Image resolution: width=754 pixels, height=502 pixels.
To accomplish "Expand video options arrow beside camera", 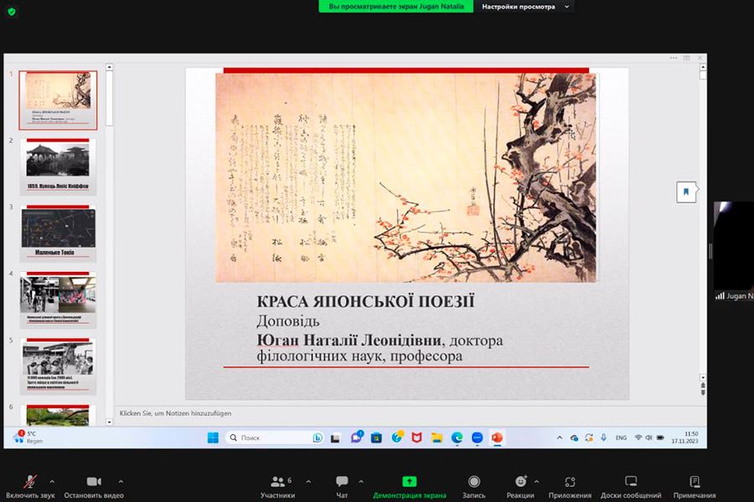I will (121, 481).
